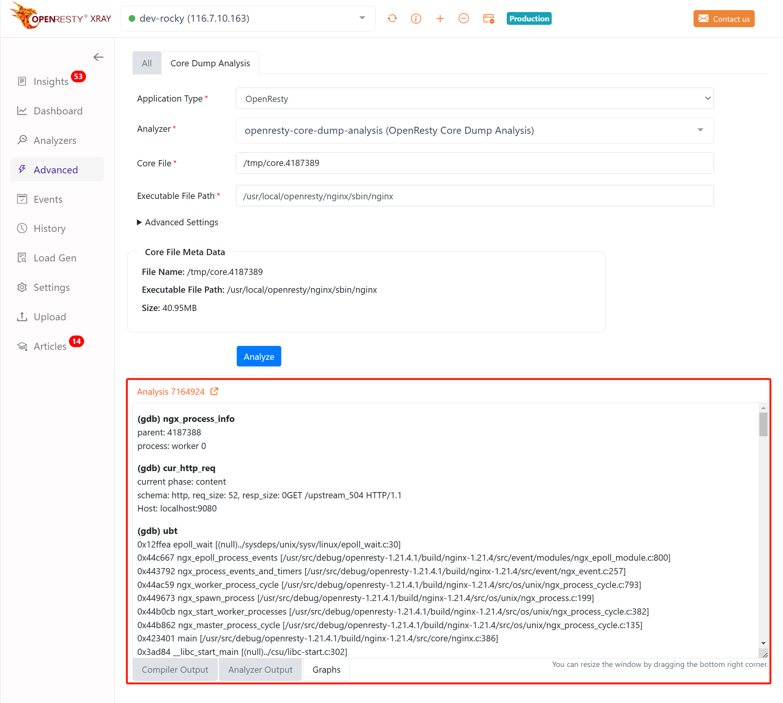
Task: Click the '(gdb) cur_http_req' heading
Action: coord(176,468)
